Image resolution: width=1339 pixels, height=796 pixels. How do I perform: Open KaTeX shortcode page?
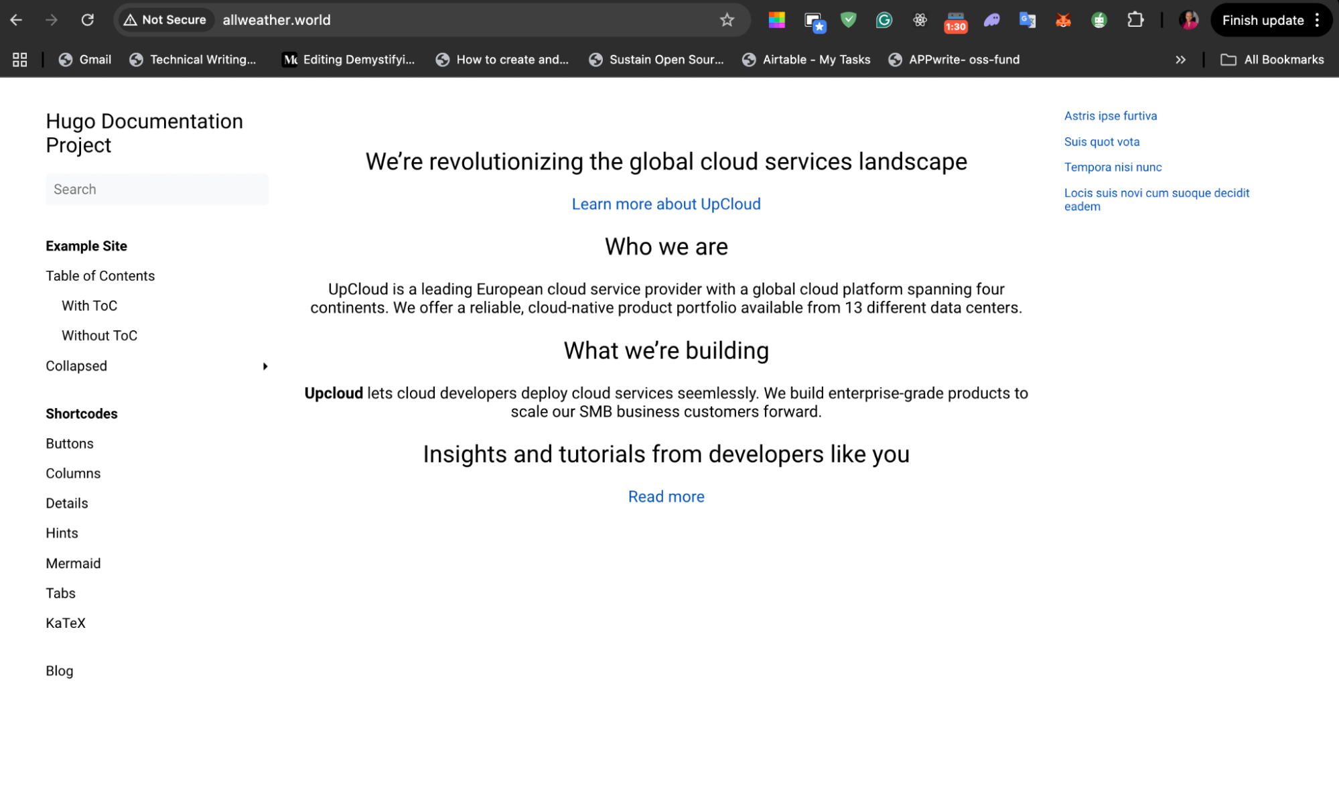(x=66, y=623)
